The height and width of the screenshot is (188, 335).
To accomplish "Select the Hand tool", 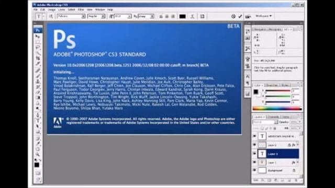I will coord(38,149).
